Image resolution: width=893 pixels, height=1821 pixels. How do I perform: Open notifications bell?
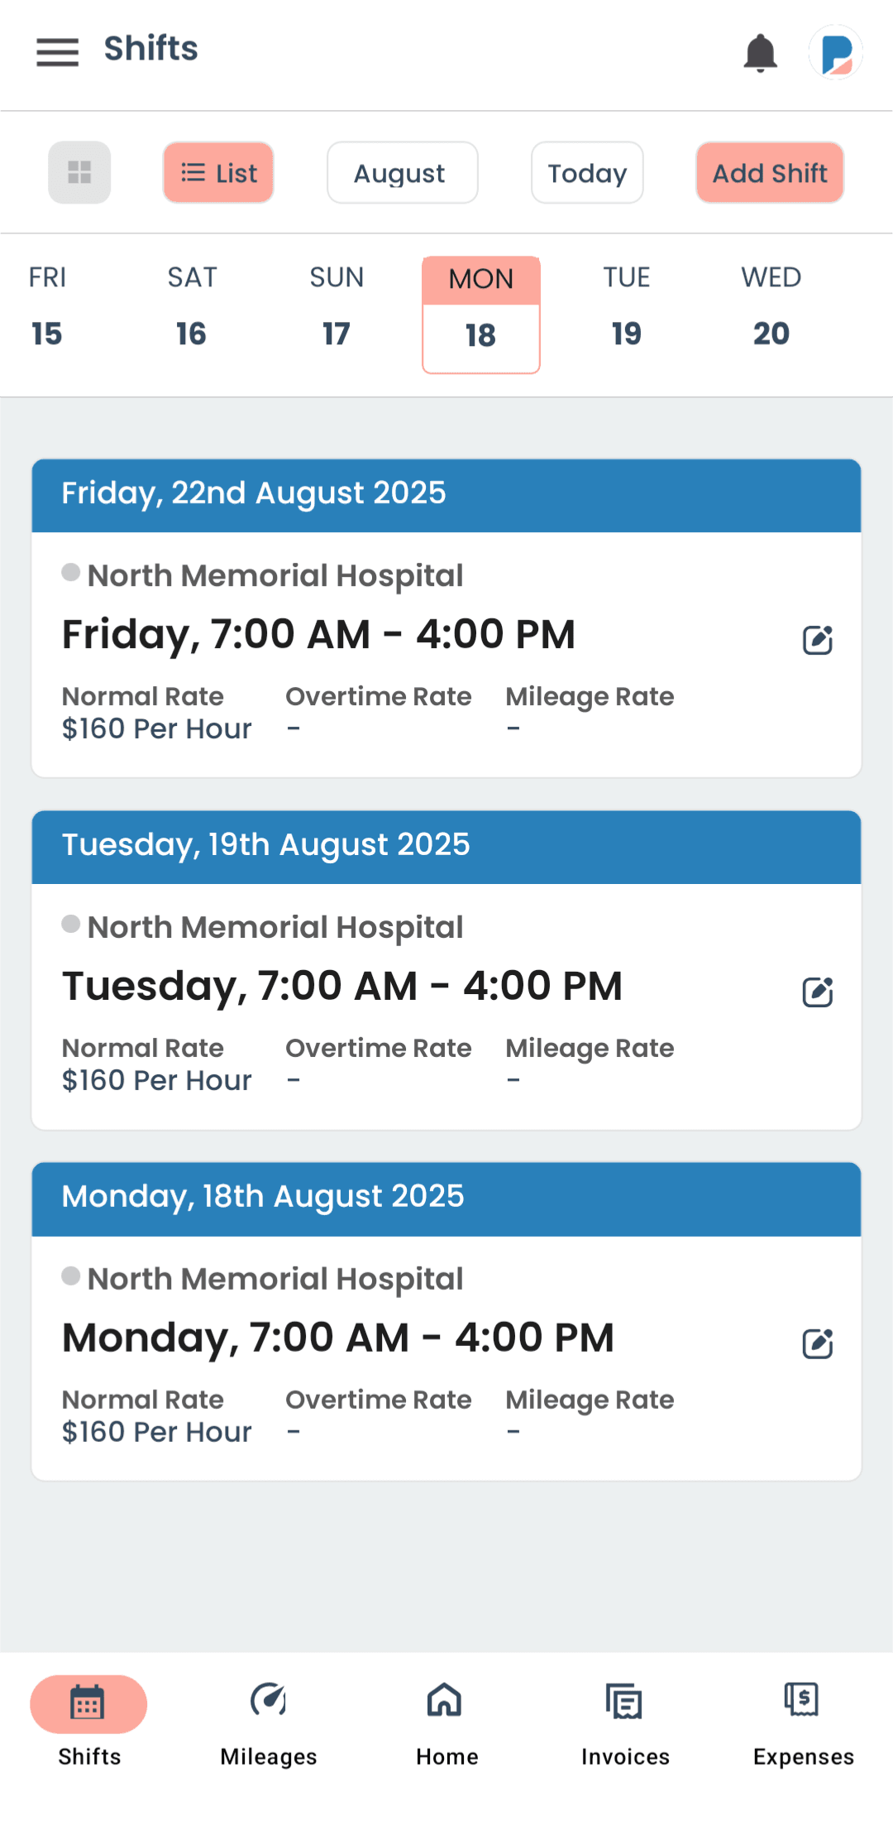tap(760, 53)
